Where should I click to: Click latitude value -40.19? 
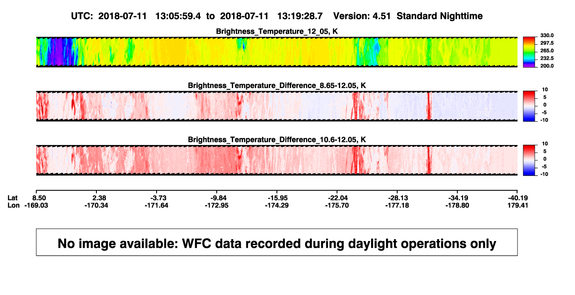pyautogui.click(x=518, y=198)
